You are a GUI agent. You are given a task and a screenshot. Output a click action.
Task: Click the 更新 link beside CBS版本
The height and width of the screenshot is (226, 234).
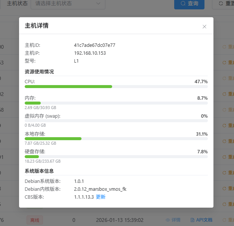point(101,197)
